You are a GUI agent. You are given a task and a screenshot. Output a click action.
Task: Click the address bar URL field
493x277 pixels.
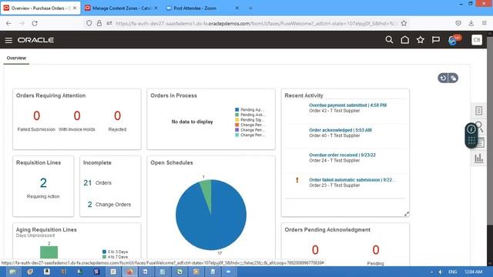257,23
